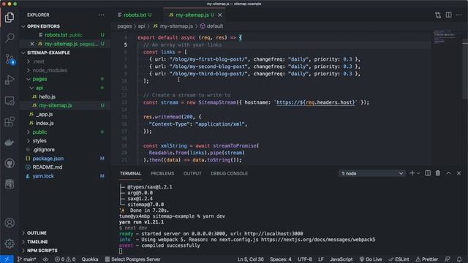This screenshot has height=263, width=468.
Task: Expand the NPM Scripts section
Action: (42, 251)
